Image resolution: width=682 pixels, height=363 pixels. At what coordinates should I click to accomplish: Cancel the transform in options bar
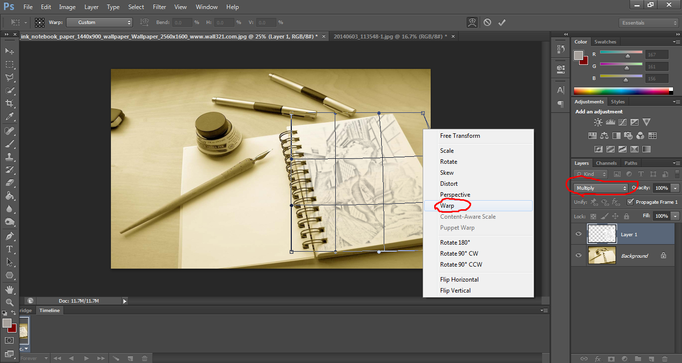487,22
